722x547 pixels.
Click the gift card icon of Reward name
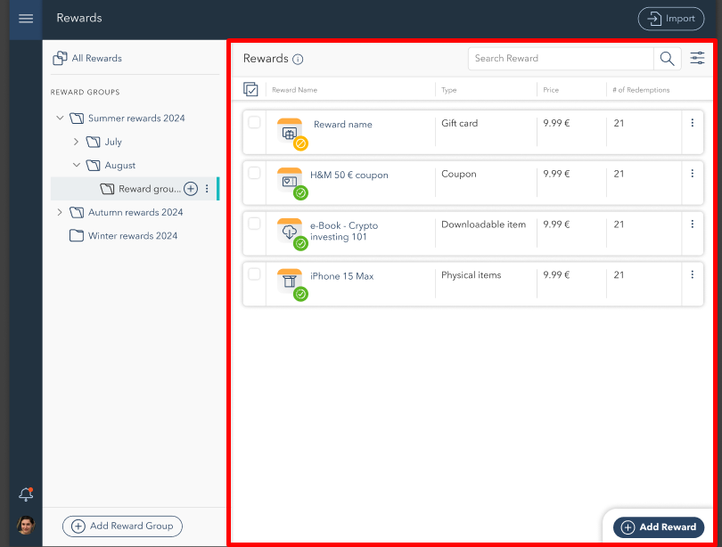(x=290, y=132)
